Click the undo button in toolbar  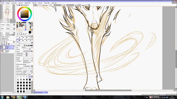point(34,5)
